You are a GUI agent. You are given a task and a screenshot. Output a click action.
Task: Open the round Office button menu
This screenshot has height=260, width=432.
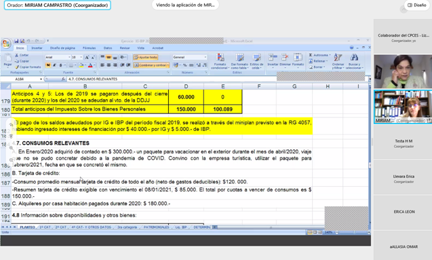point(6,43)
